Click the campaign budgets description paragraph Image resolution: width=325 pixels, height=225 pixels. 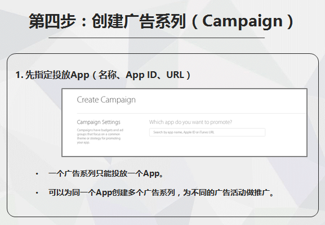coord(100,136)
